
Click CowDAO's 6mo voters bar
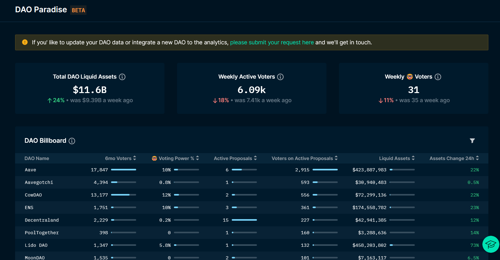124,195
